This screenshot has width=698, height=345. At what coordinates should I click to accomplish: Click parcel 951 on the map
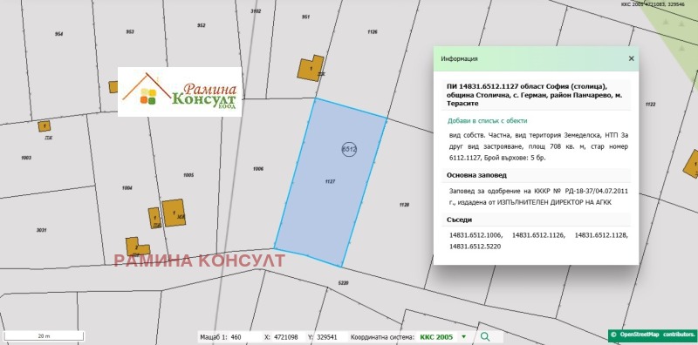pos(305,17)
